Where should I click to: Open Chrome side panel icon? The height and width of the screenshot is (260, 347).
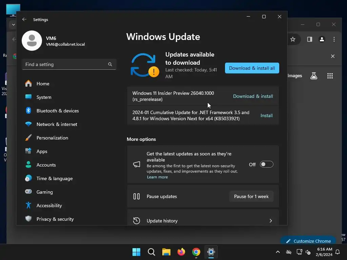point(310,39)
